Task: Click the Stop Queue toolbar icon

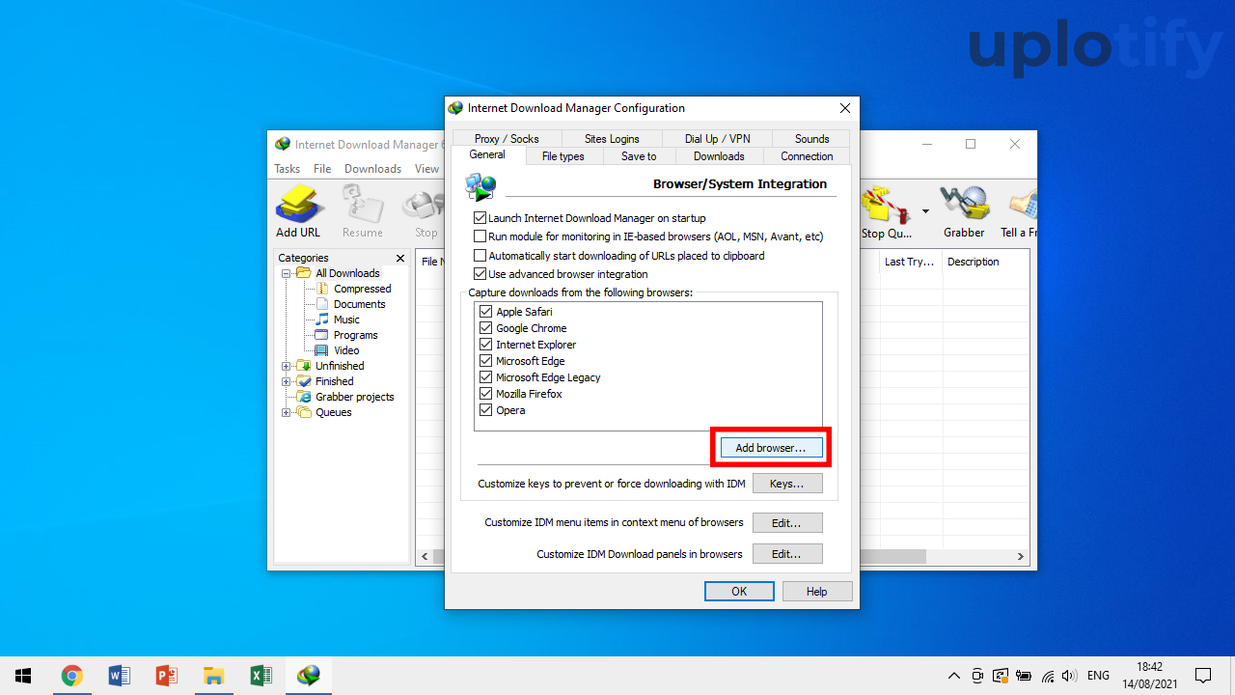Action: (887, 213)
